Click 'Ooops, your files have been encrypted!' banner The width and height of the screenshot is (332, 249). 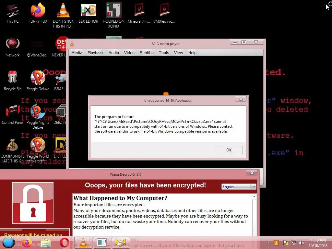coord(145,185)
